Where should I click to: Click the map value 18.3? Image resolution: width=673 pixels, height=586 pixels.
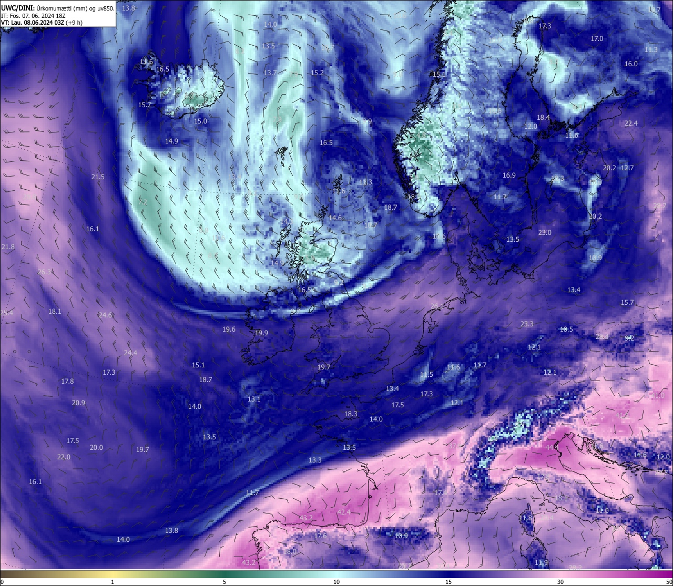tap(351, 414)
